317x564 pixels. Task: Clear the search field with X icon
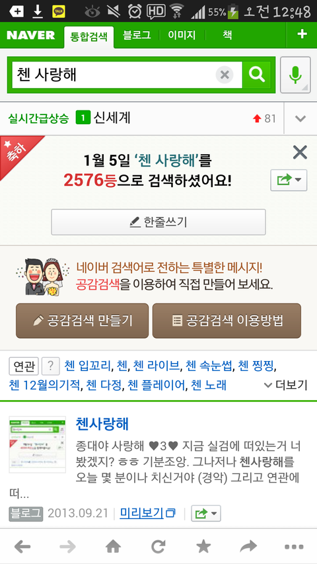point(225,75)
